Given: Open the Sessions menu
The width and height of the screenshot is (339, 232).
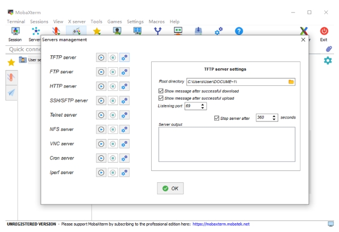Looking at the screenshot, I should coord(39,21).
